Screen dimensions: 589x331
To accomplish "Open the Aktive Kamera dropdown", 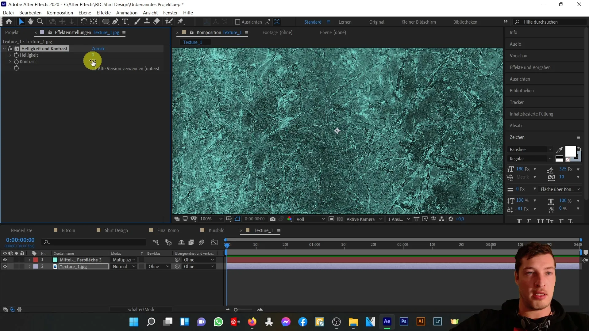I will click(364, 219).
